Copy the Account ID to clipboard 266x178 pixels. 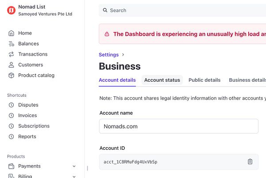(250, 162)
